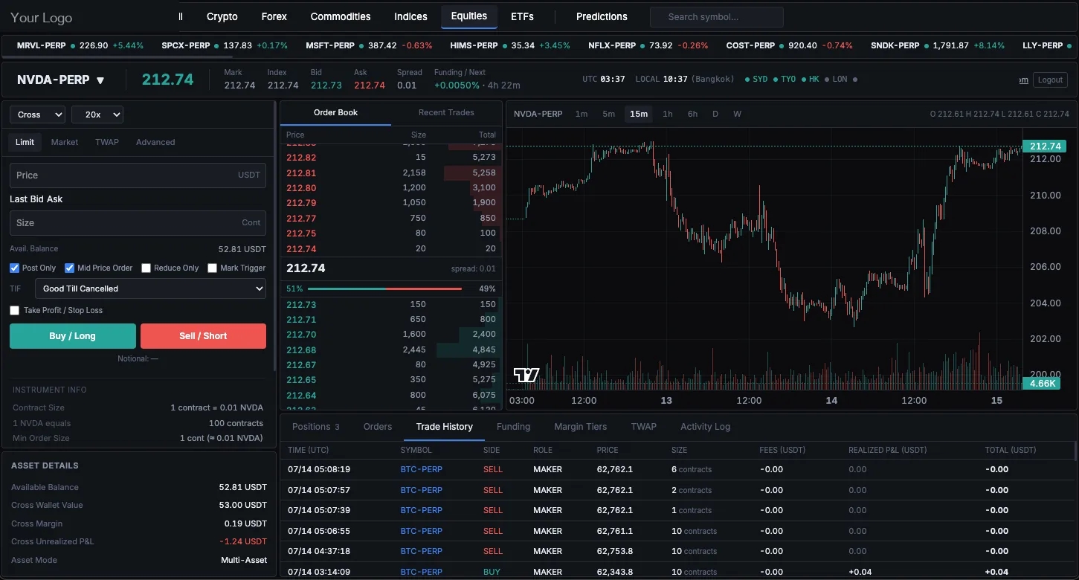This screenshot has width=1079, height=580.
Task: Set chart interval to D
Action: [715, 115]
